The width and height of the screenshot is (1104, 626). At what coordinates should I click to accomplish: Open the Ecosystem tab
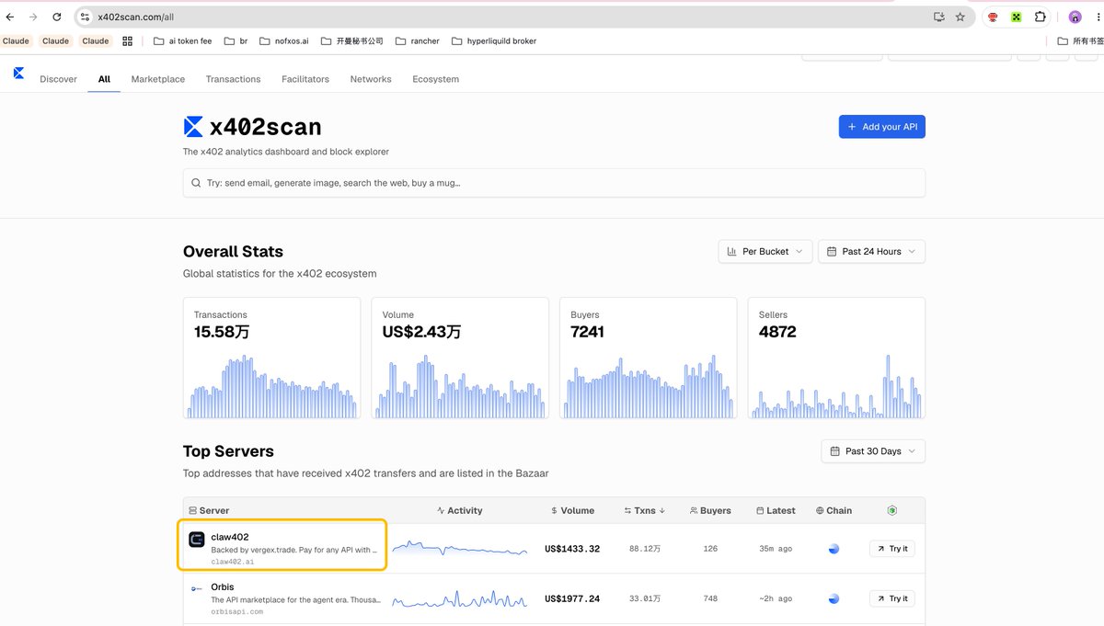[x=436, y=79]
